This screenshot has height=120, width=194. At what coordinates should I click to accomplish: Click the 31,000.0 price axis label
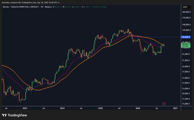[186, 78]
